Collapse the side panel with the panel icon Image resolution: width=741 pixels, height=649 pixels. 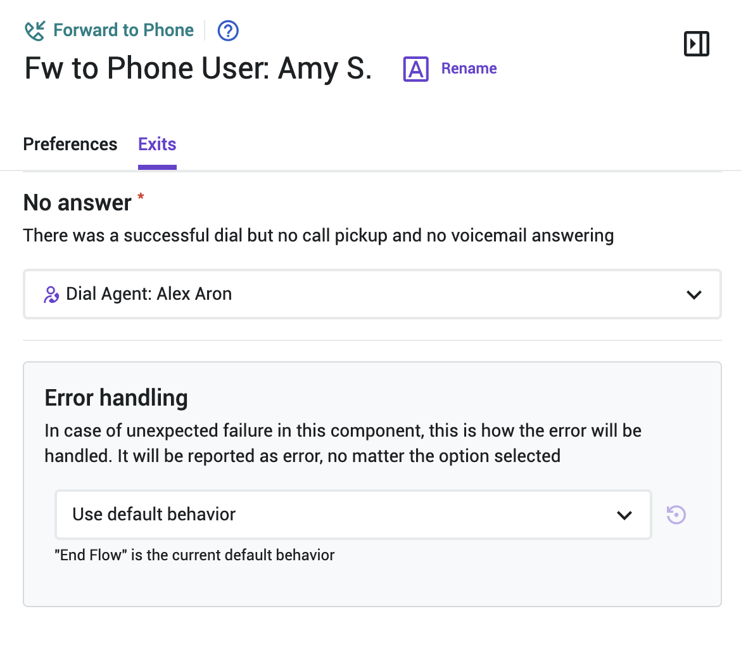coord(697,44)
